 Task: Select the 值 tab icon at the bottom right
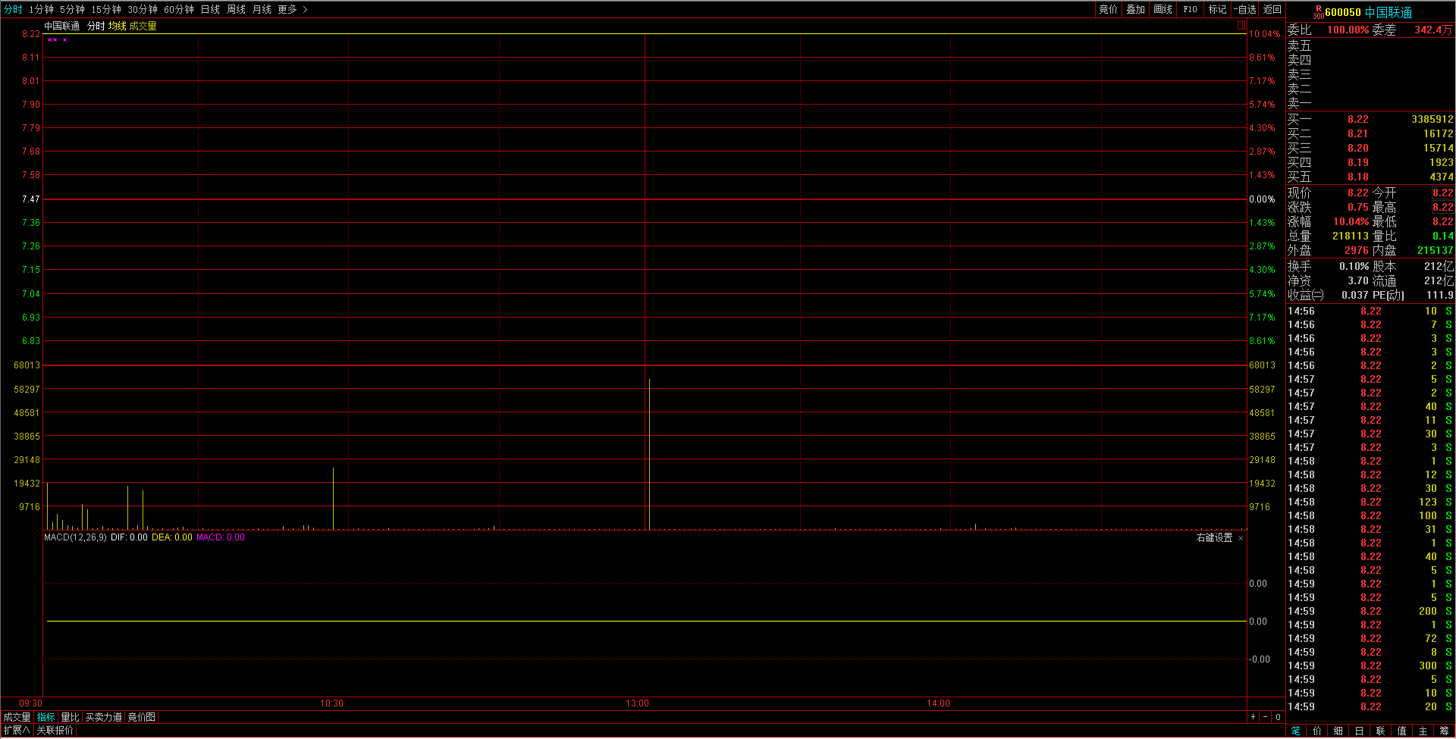(x=1401, y=731)
